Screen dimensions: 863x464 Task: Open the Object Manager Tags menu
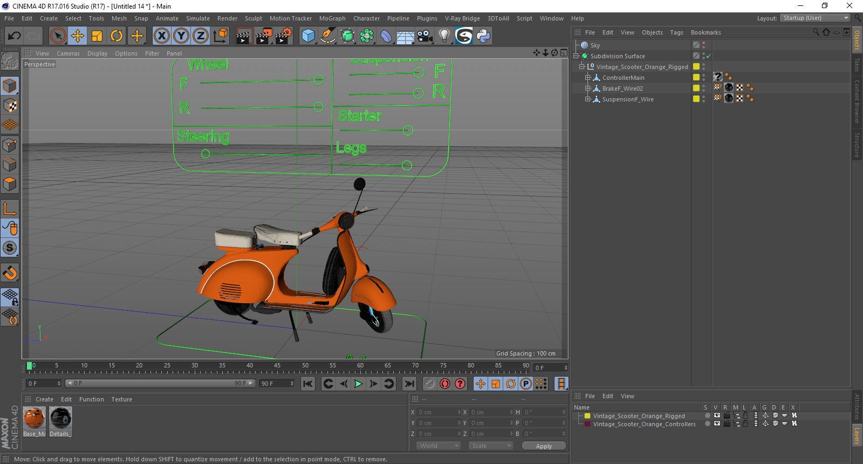point(676,32)
